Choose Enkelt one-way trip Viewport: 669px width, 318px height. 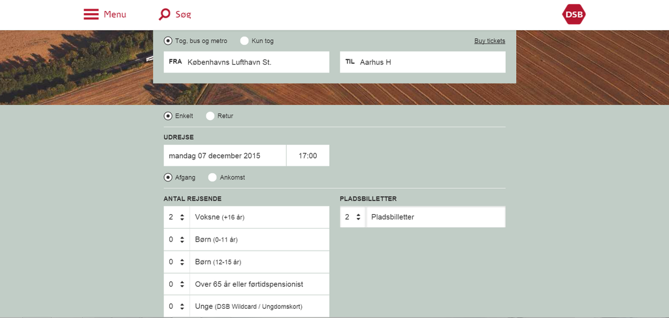click(168, 116)
